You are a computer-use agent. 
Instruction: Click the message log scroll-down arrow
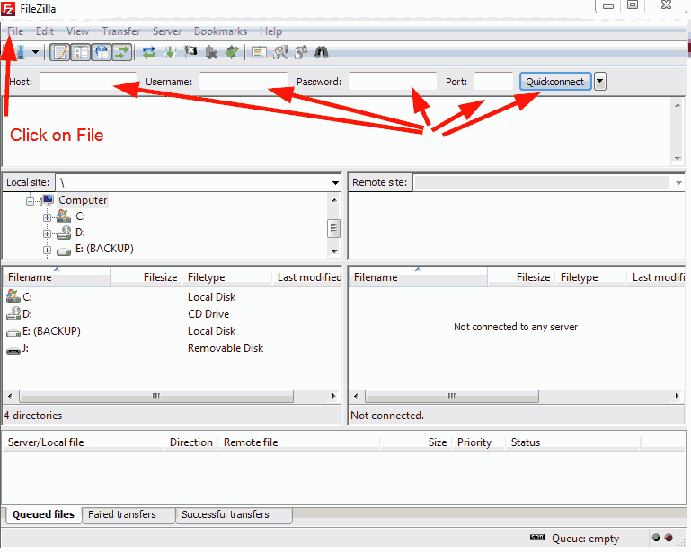(678, 159)
